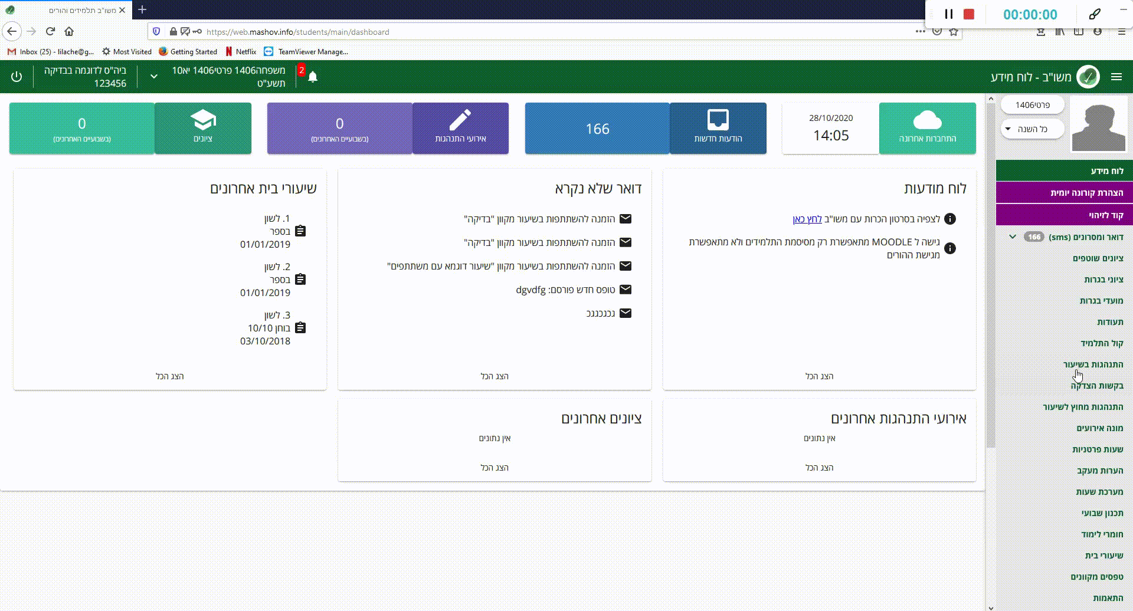
Task: Expand the mail and SMS sidebar section
Action: click(x=1013, y=237)
